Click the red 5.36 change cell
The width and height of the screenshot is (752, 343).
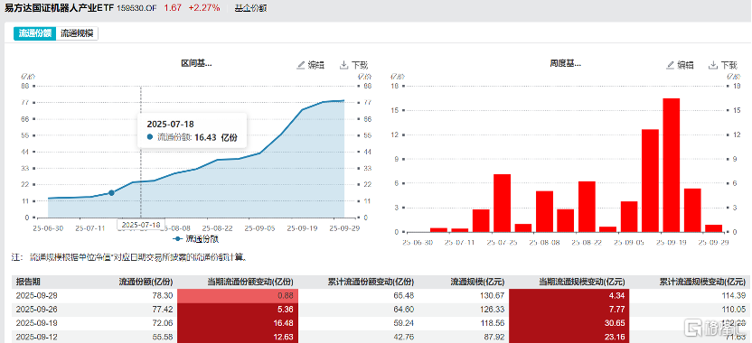point(238,309)
